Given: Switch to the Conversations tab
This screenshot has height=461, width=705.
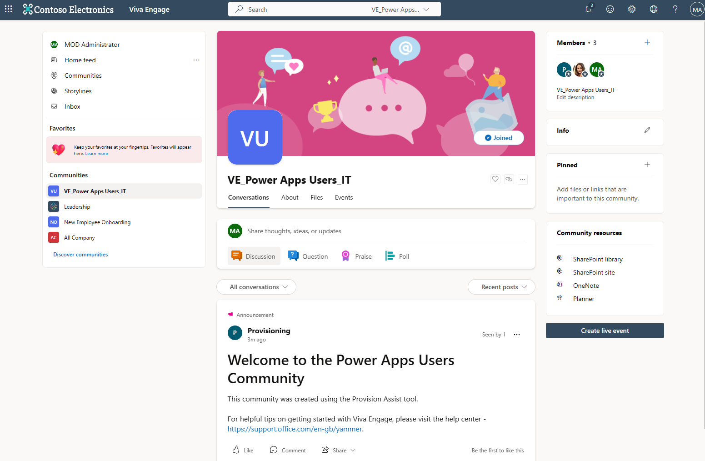Looking at the screenshot, I should (249, 198).
